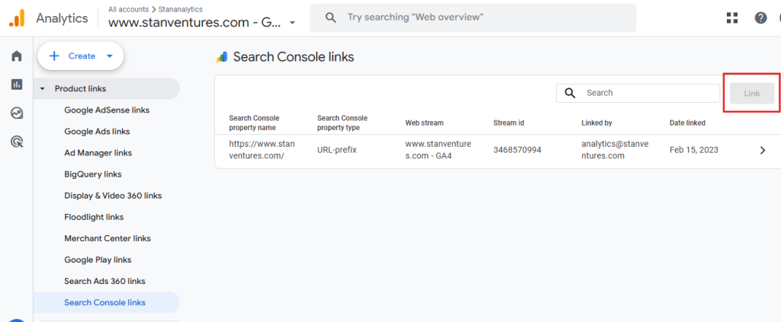The width and height of the screenshot is (781, 322).
Task: Open the Home icon in sidebar
Action: click(x=16, y=56)
